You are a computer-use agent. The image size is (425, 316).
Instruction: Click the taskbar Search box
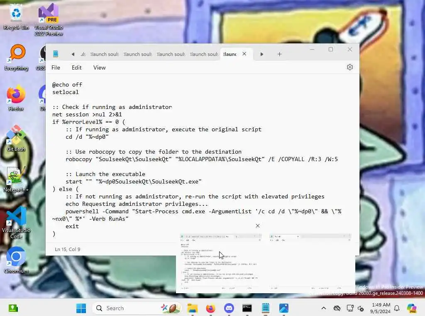pos(137,308)
